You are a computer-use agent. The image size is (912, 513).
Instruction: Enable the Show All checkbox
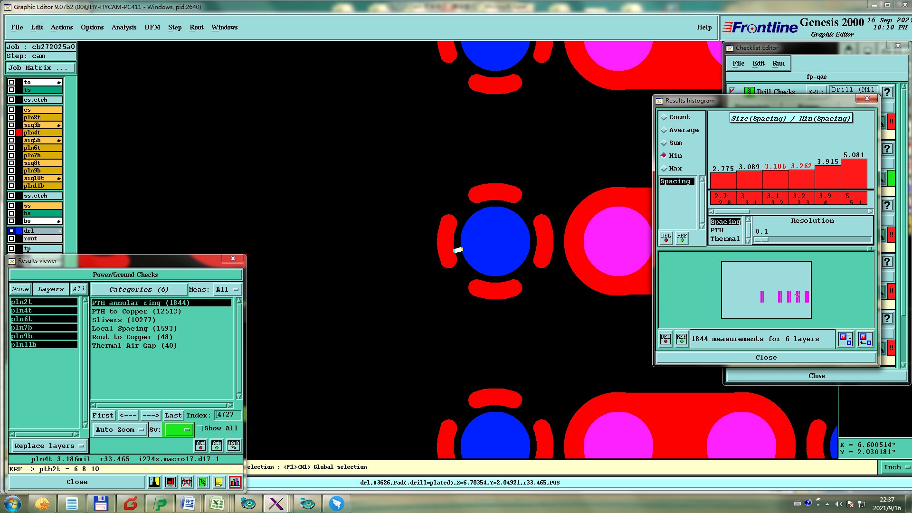[200, 428]
